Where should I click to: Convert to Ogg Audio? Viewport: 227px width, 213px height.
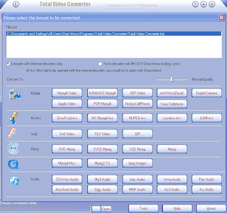102,189
